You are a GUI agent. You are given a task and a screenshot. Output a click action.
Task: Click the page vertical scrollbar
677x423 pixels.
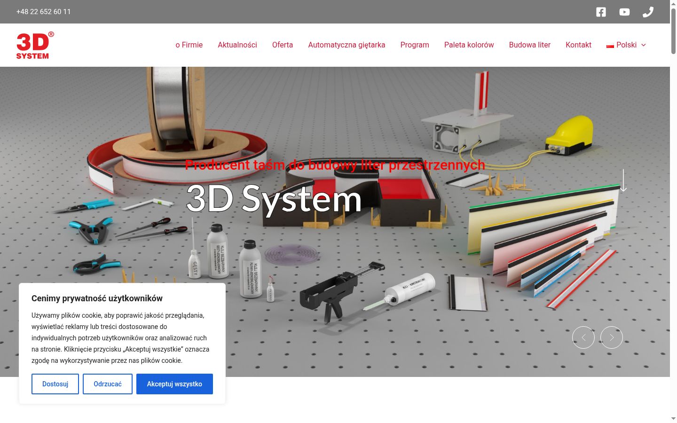[x=673, y=211]
